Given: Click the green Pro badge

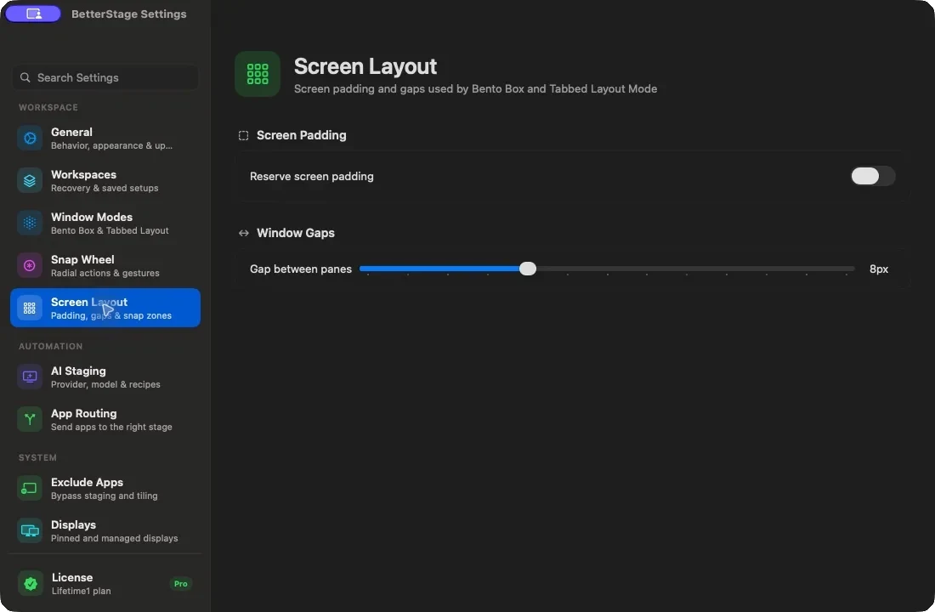Looking at the screenshot, I should (181, 584).
